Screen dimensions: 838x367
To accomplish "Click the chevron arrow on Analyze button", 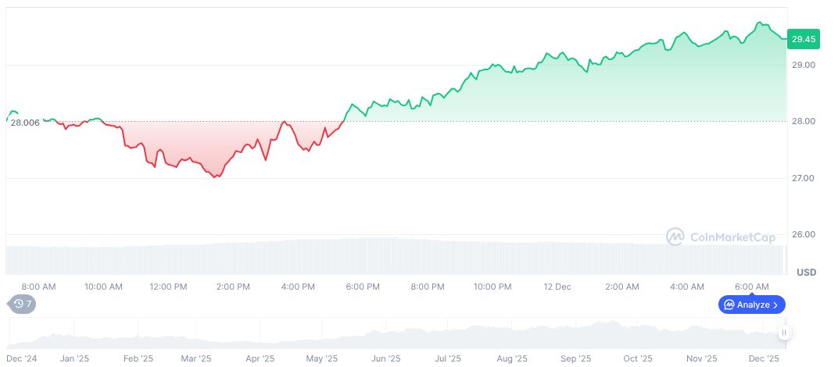I will coord(775,305).
